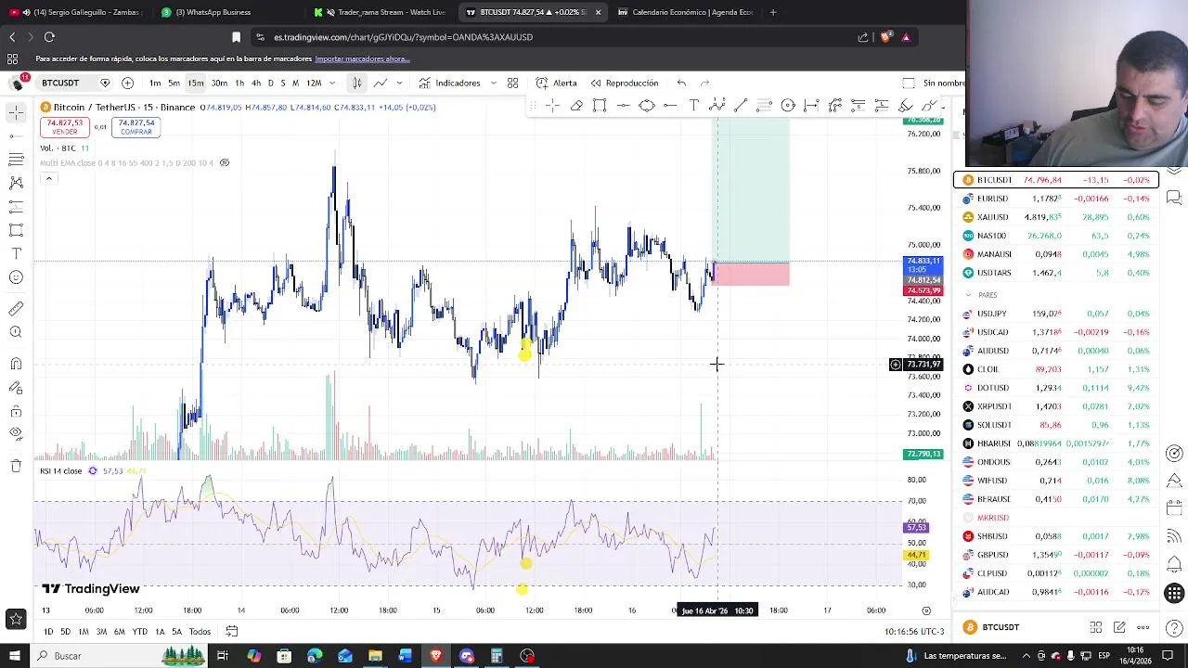
Task: Select the 1h timeframe
Action: point(239,83)
